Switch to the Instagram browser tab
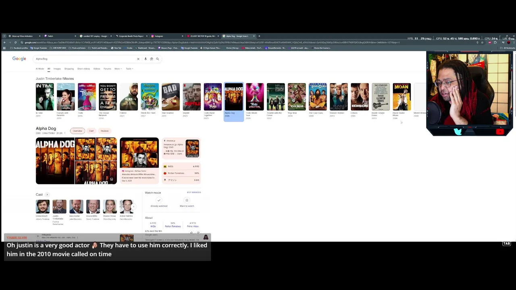 point(167,36)
